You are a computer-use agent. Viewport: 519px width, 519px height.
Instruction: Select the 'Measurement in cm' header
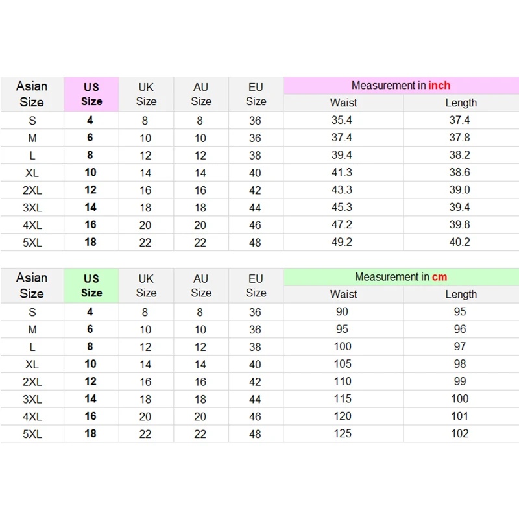pos(400,277)
